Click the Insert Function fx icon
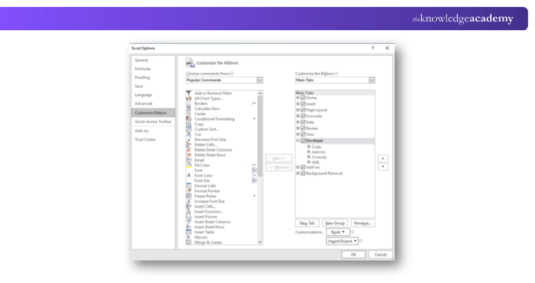This screenshot has height=283, width=535. click(188, 211)
